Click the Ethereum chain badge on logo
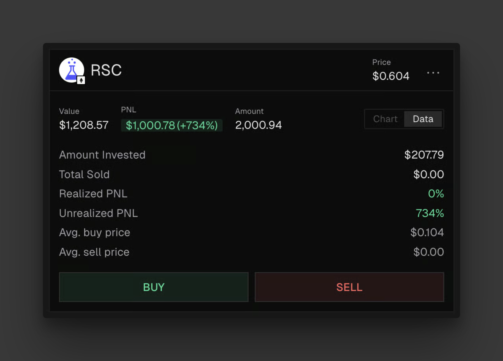Image resolution: width=503 pixels, height=361 pixels. click(81, 80)
